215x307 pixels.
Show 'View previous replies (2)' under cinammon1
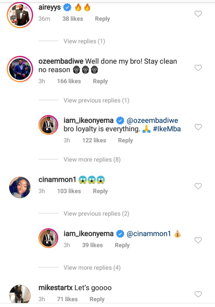tap(96, 214)
